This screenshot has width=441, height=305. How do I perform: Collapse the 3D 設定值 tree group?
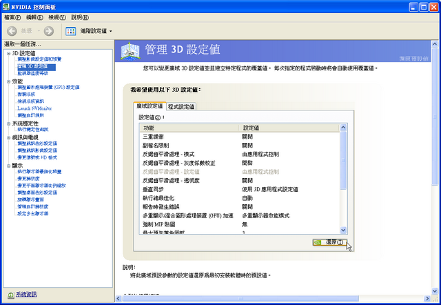[8, 53]
